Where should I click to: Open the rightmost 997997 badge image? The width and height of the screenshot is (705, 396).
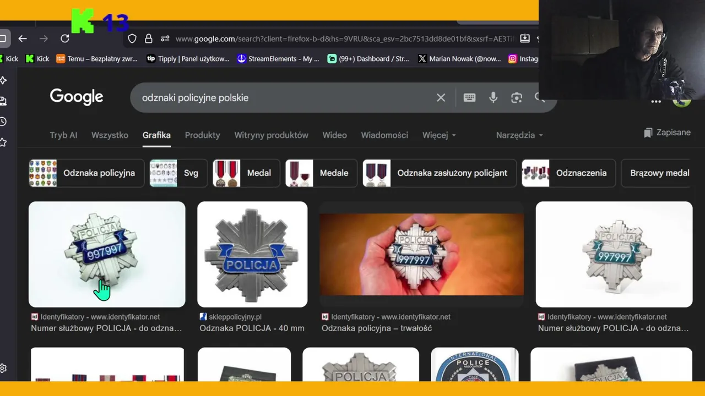click(x=614, y=254)
